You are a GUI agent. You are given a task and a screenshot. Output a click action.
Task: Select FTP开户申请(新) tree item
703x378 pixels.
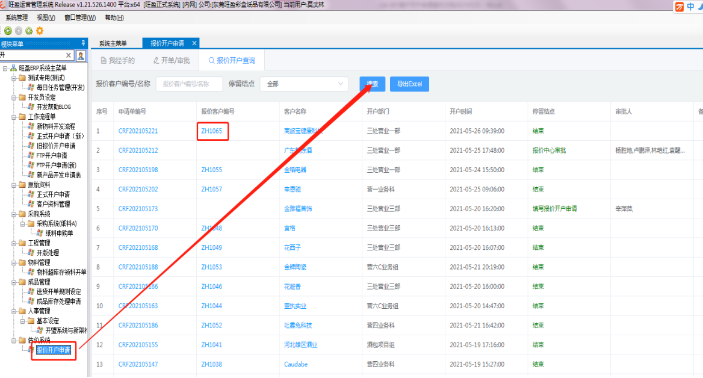57,165
